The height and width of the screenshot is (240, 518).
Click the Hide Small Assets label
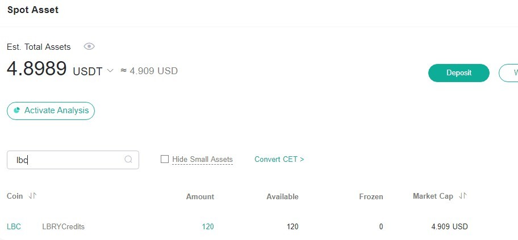coord(203,160)
